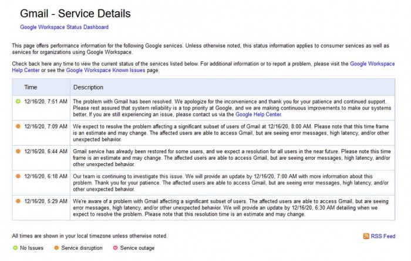The height and width of the screenshot is (261, 411).
Task: Click the Service outage legend label
Action: point(137,248)
